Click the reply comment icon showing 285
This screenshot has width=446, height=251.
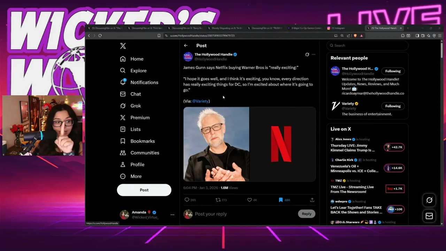click(190, 200)
